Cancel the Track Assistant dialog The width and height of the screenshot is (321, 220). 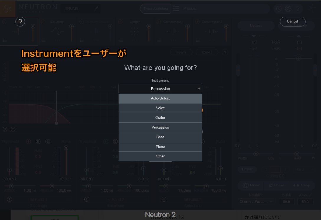(292, 22)
